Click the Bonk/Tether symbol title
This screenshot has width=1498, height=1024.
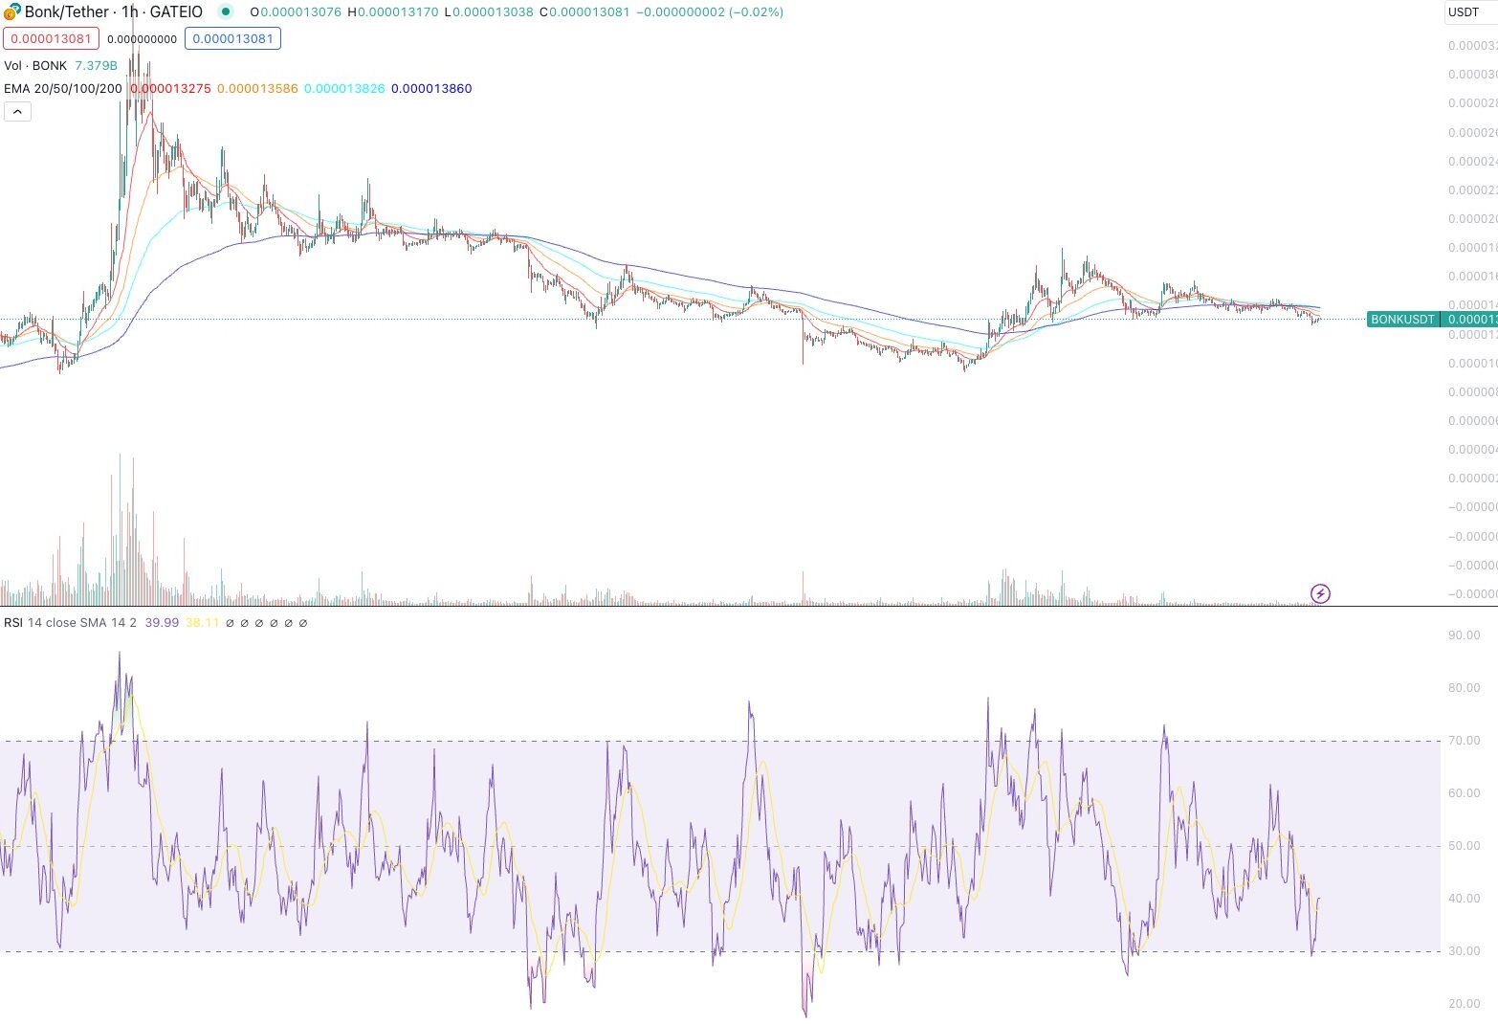click(x=66, y=12)
